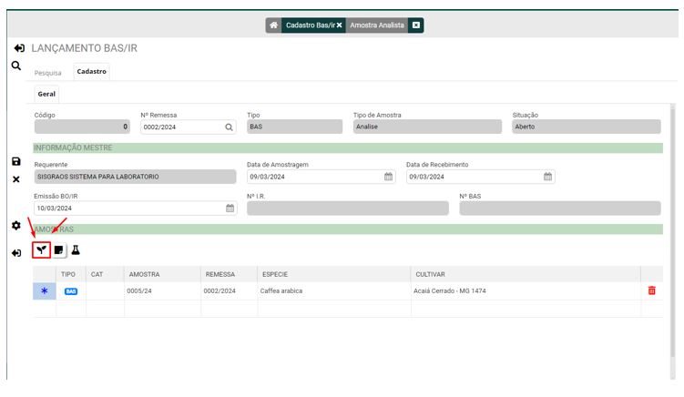Click the cancel X icon in sidebar
684x397 pixels.
click(16, 179)
